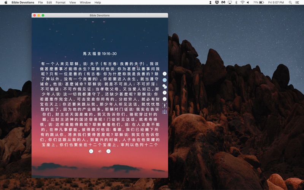304x190 pixels.
Task: Click the 馬太福音 19:16–30 passage heading
Action: click(100, 54)
